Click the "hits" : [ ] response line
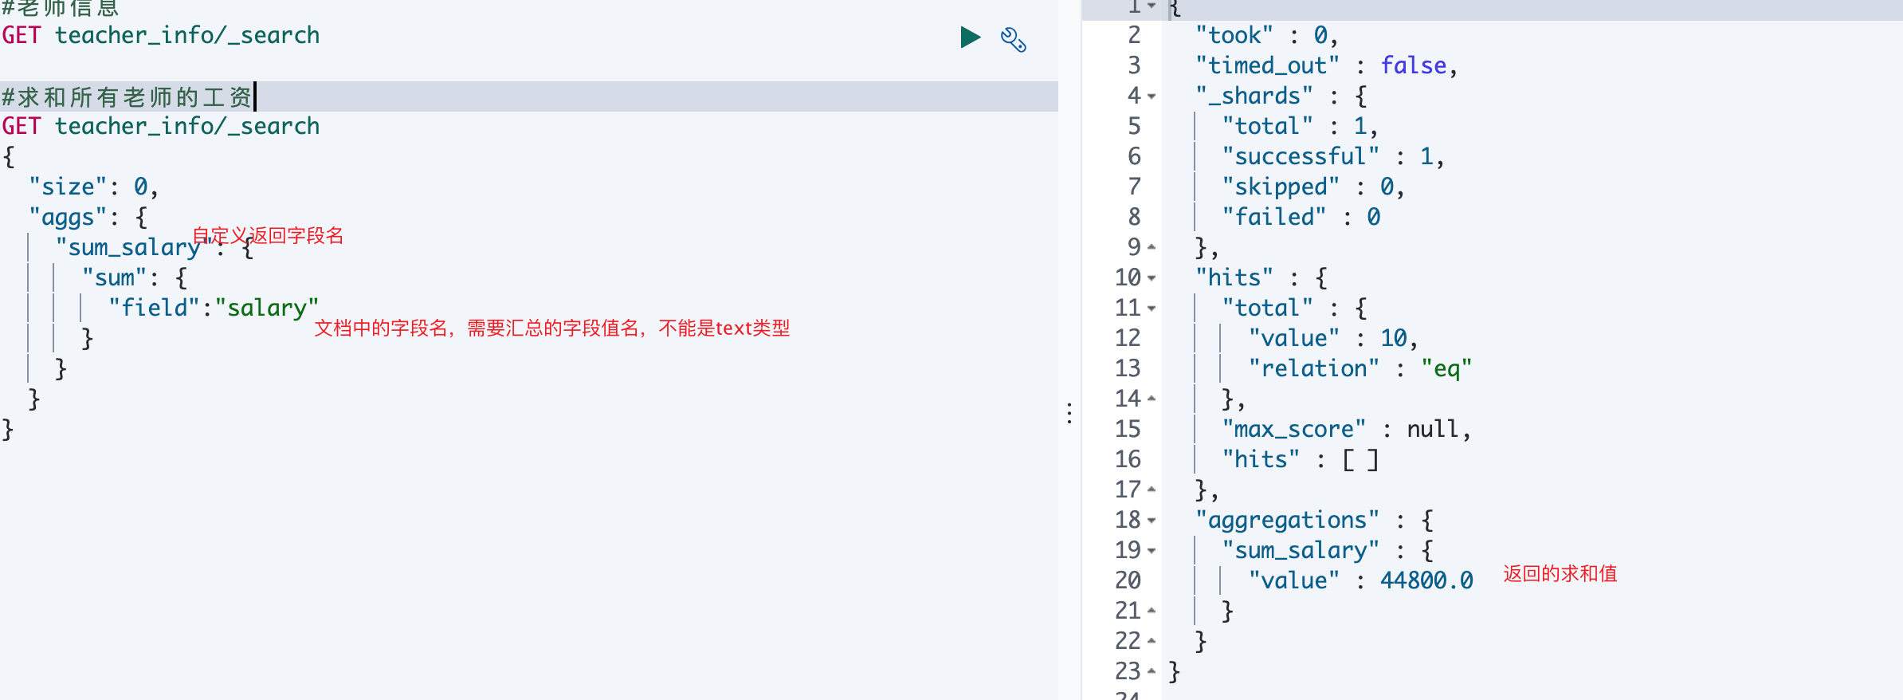This screenshot has height=700, width=1903. tap(1301, 460)
